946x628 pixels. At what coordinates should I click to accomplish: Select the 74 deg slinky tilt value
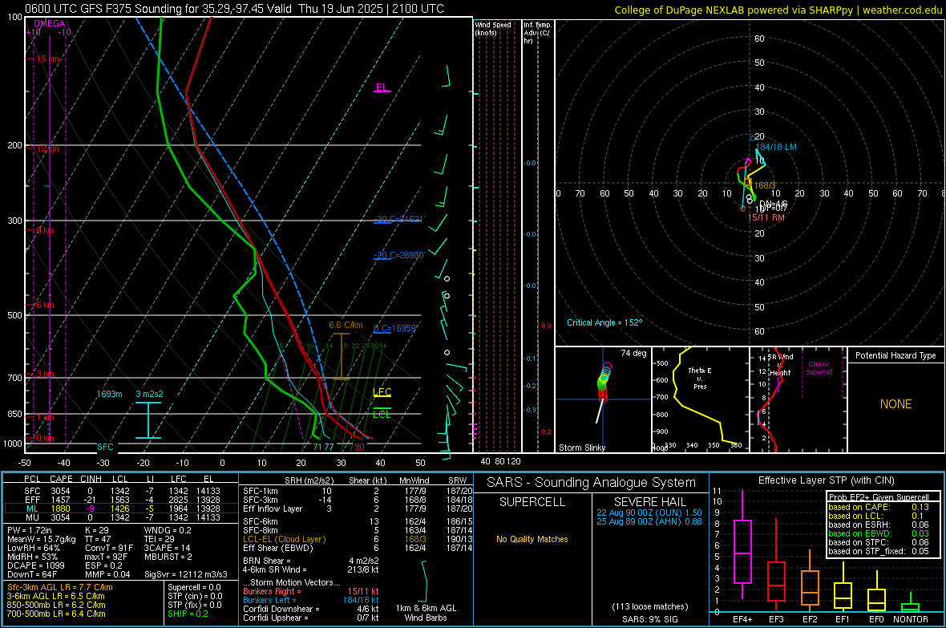633,353
